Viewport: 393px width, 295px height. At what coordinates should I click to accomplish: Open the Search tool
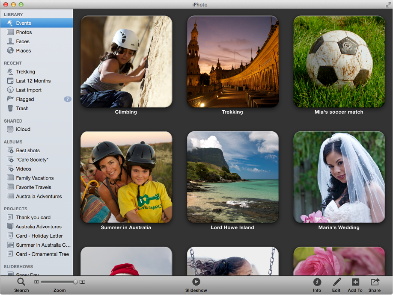21,282
